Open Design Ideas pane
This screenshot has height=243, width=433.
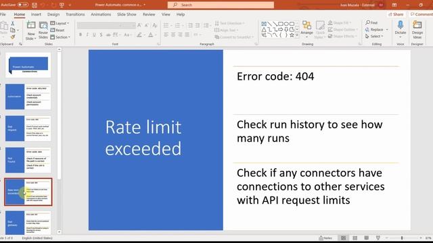pos(417,30)
